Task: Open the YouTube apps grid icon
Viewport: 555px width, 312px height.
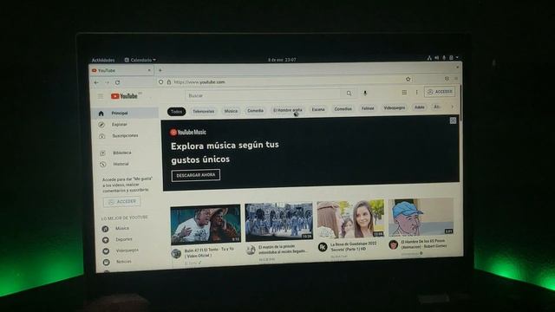Action: point(404,93)
